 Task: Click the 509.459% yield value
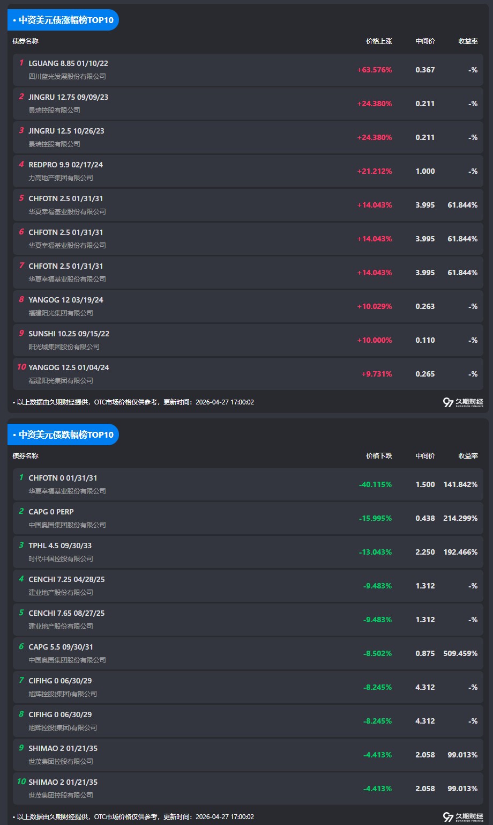tap(460, 653)
